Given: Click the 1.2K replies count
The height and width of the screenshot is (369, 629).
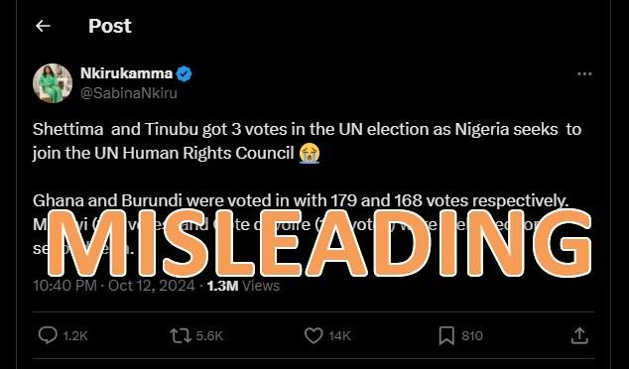Looking at the screenshot, I should 75,335.
